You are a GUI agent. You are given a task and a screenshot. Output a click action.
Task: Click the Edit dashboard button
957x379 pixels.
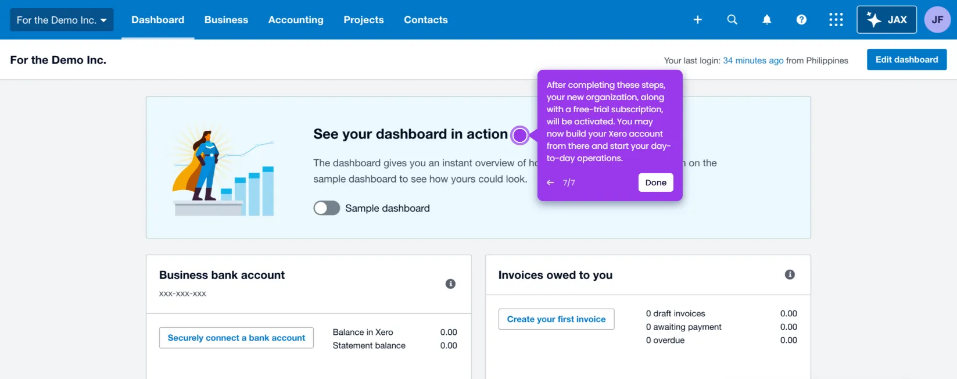[x=906, y=59]
